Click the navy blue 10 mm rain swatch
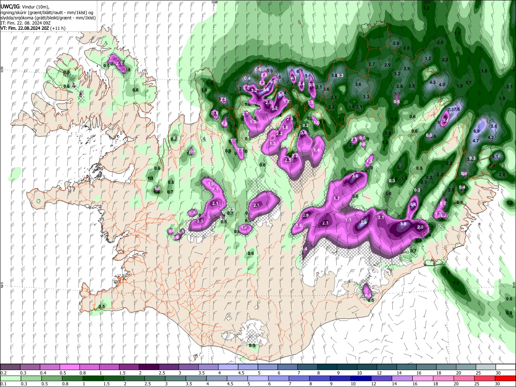 [x=360, y=378]
